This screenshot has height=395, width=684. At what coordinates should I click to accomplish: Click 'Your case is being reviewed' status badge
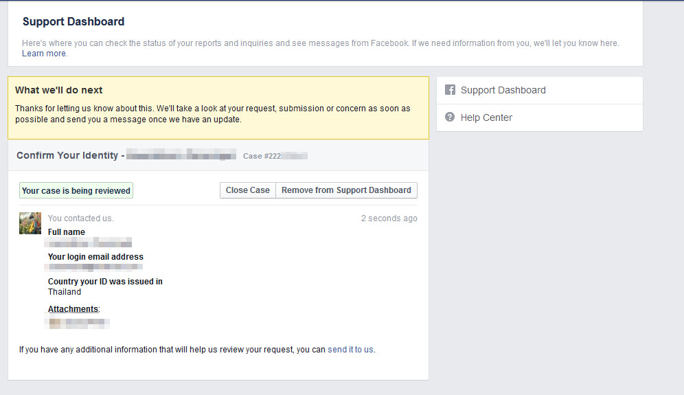(x=76, y=191)
